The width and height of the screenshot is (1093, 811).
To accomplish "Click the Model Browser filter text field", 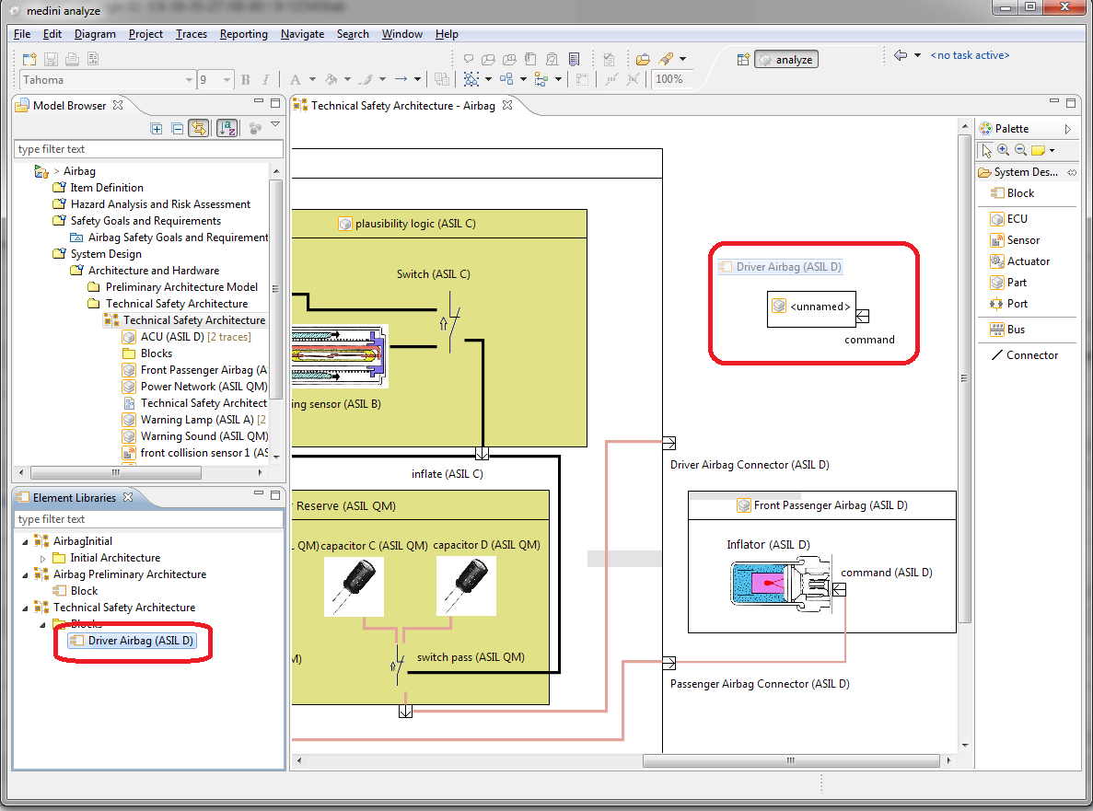I will [149, 149].
